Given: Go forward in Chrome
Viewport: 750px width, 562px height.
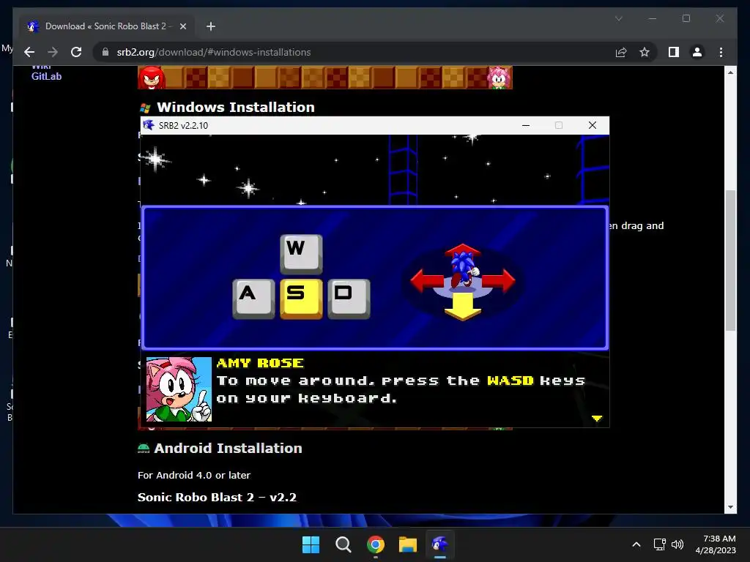Looking at the screenshot, I should (x=53, y=52).
